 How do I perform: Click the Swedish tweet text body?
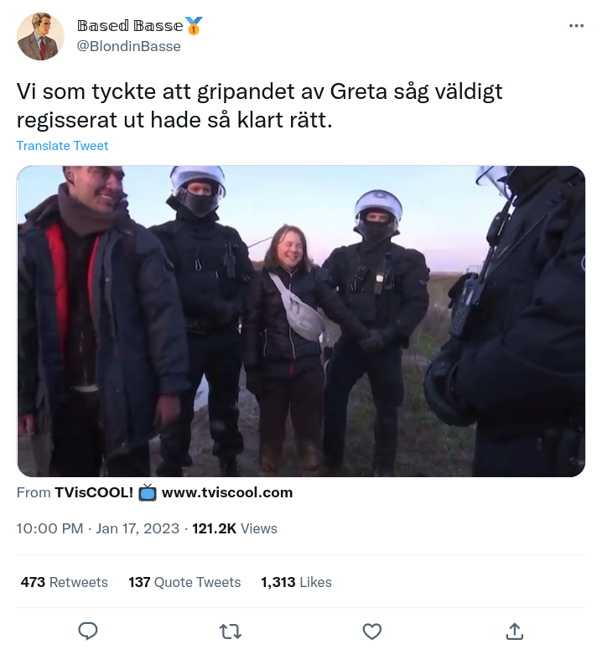point(259,106)
